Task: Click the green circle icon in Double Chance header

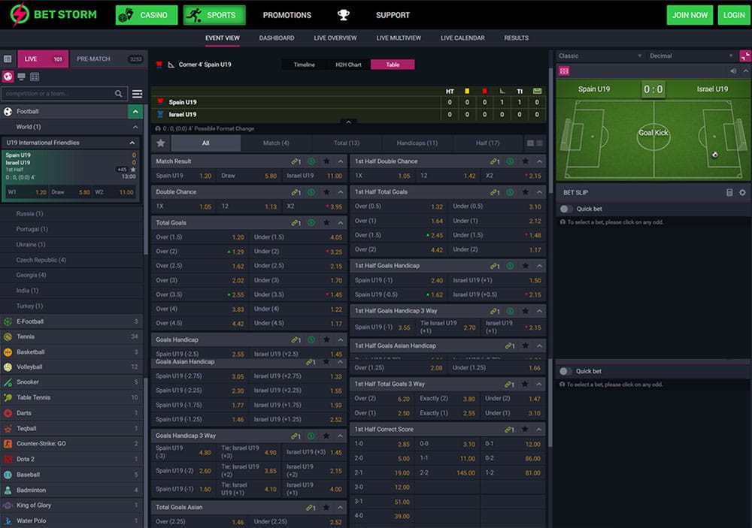Action: (311, 192)
